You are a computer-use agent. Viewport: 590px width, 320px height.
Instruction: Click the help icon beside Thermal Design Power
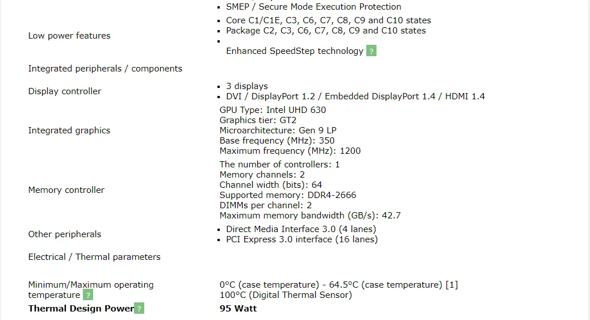point(139,309)
